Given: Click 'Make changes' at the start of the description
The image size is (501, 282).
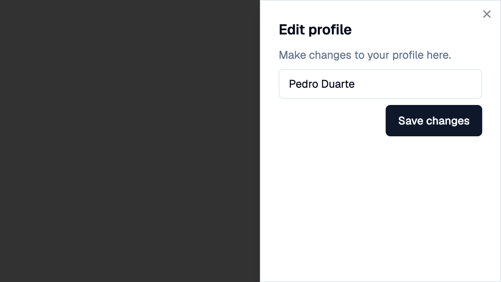Looking at the screenshot, I should tap(315, 55).
